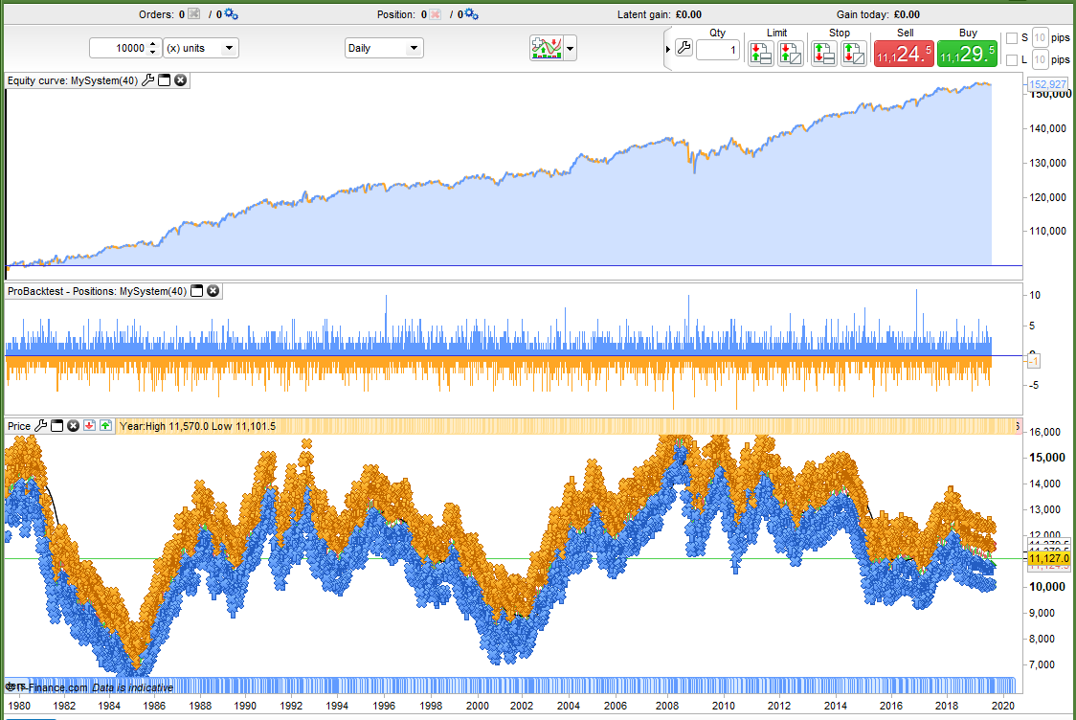Open trading panel wrench settings
Viewport: 1076px width, 720px height.
[684, 48]
